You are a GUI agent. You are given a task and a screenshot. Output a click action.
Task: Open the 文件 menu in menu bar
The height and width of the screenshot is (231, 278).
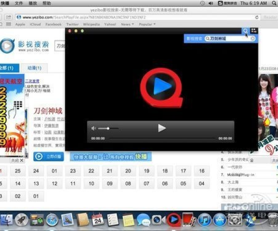(19, 3)
